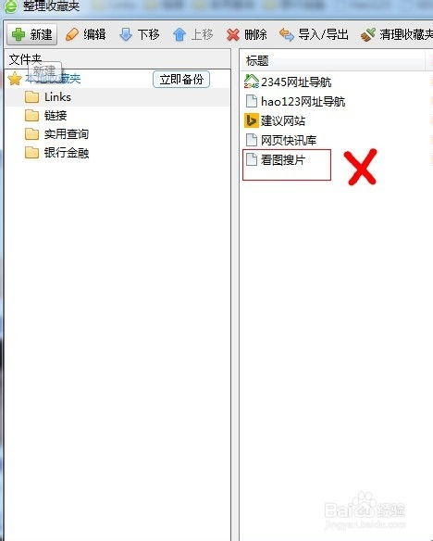This screenshot has height=541, width=433.
Task: Click the 立即备份 backup button
Action: tap(181, 80)
